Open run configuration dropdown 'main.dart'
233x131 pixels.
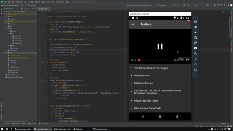pyautogui.click(x=163, y=5)
